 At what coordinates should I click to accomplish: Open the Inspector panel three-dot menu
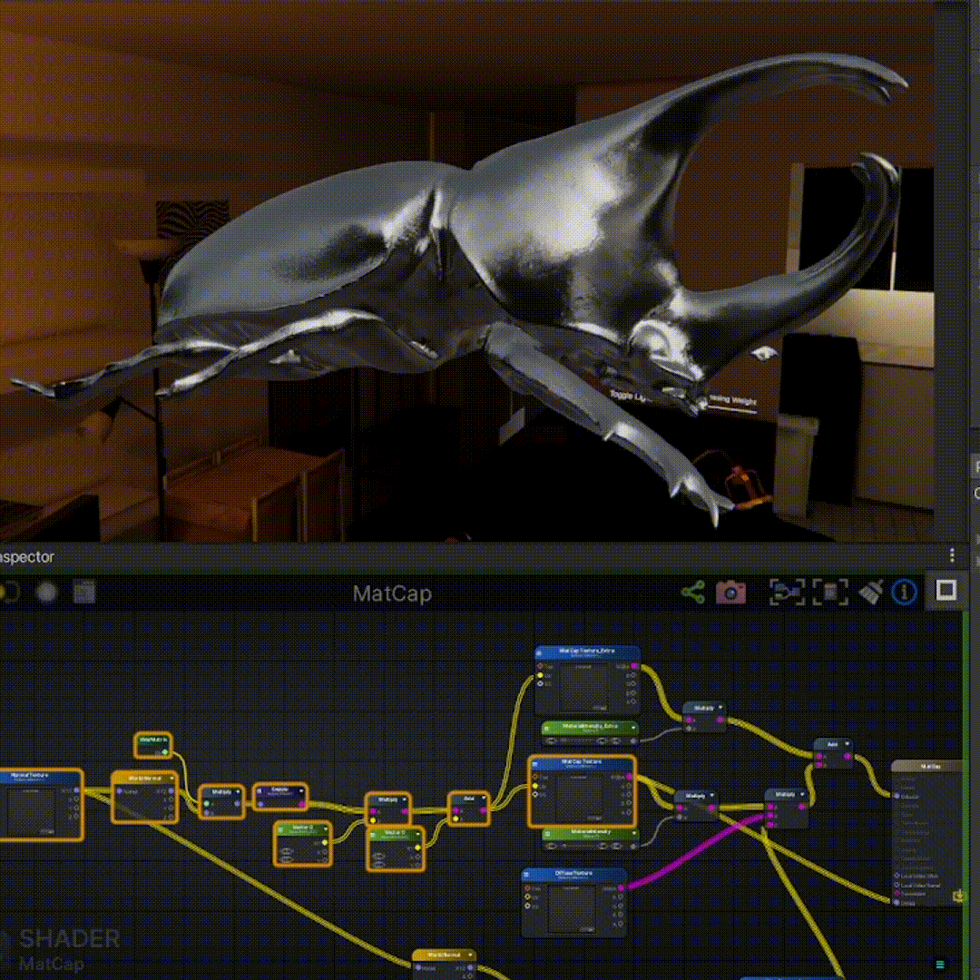pos(951,555)
